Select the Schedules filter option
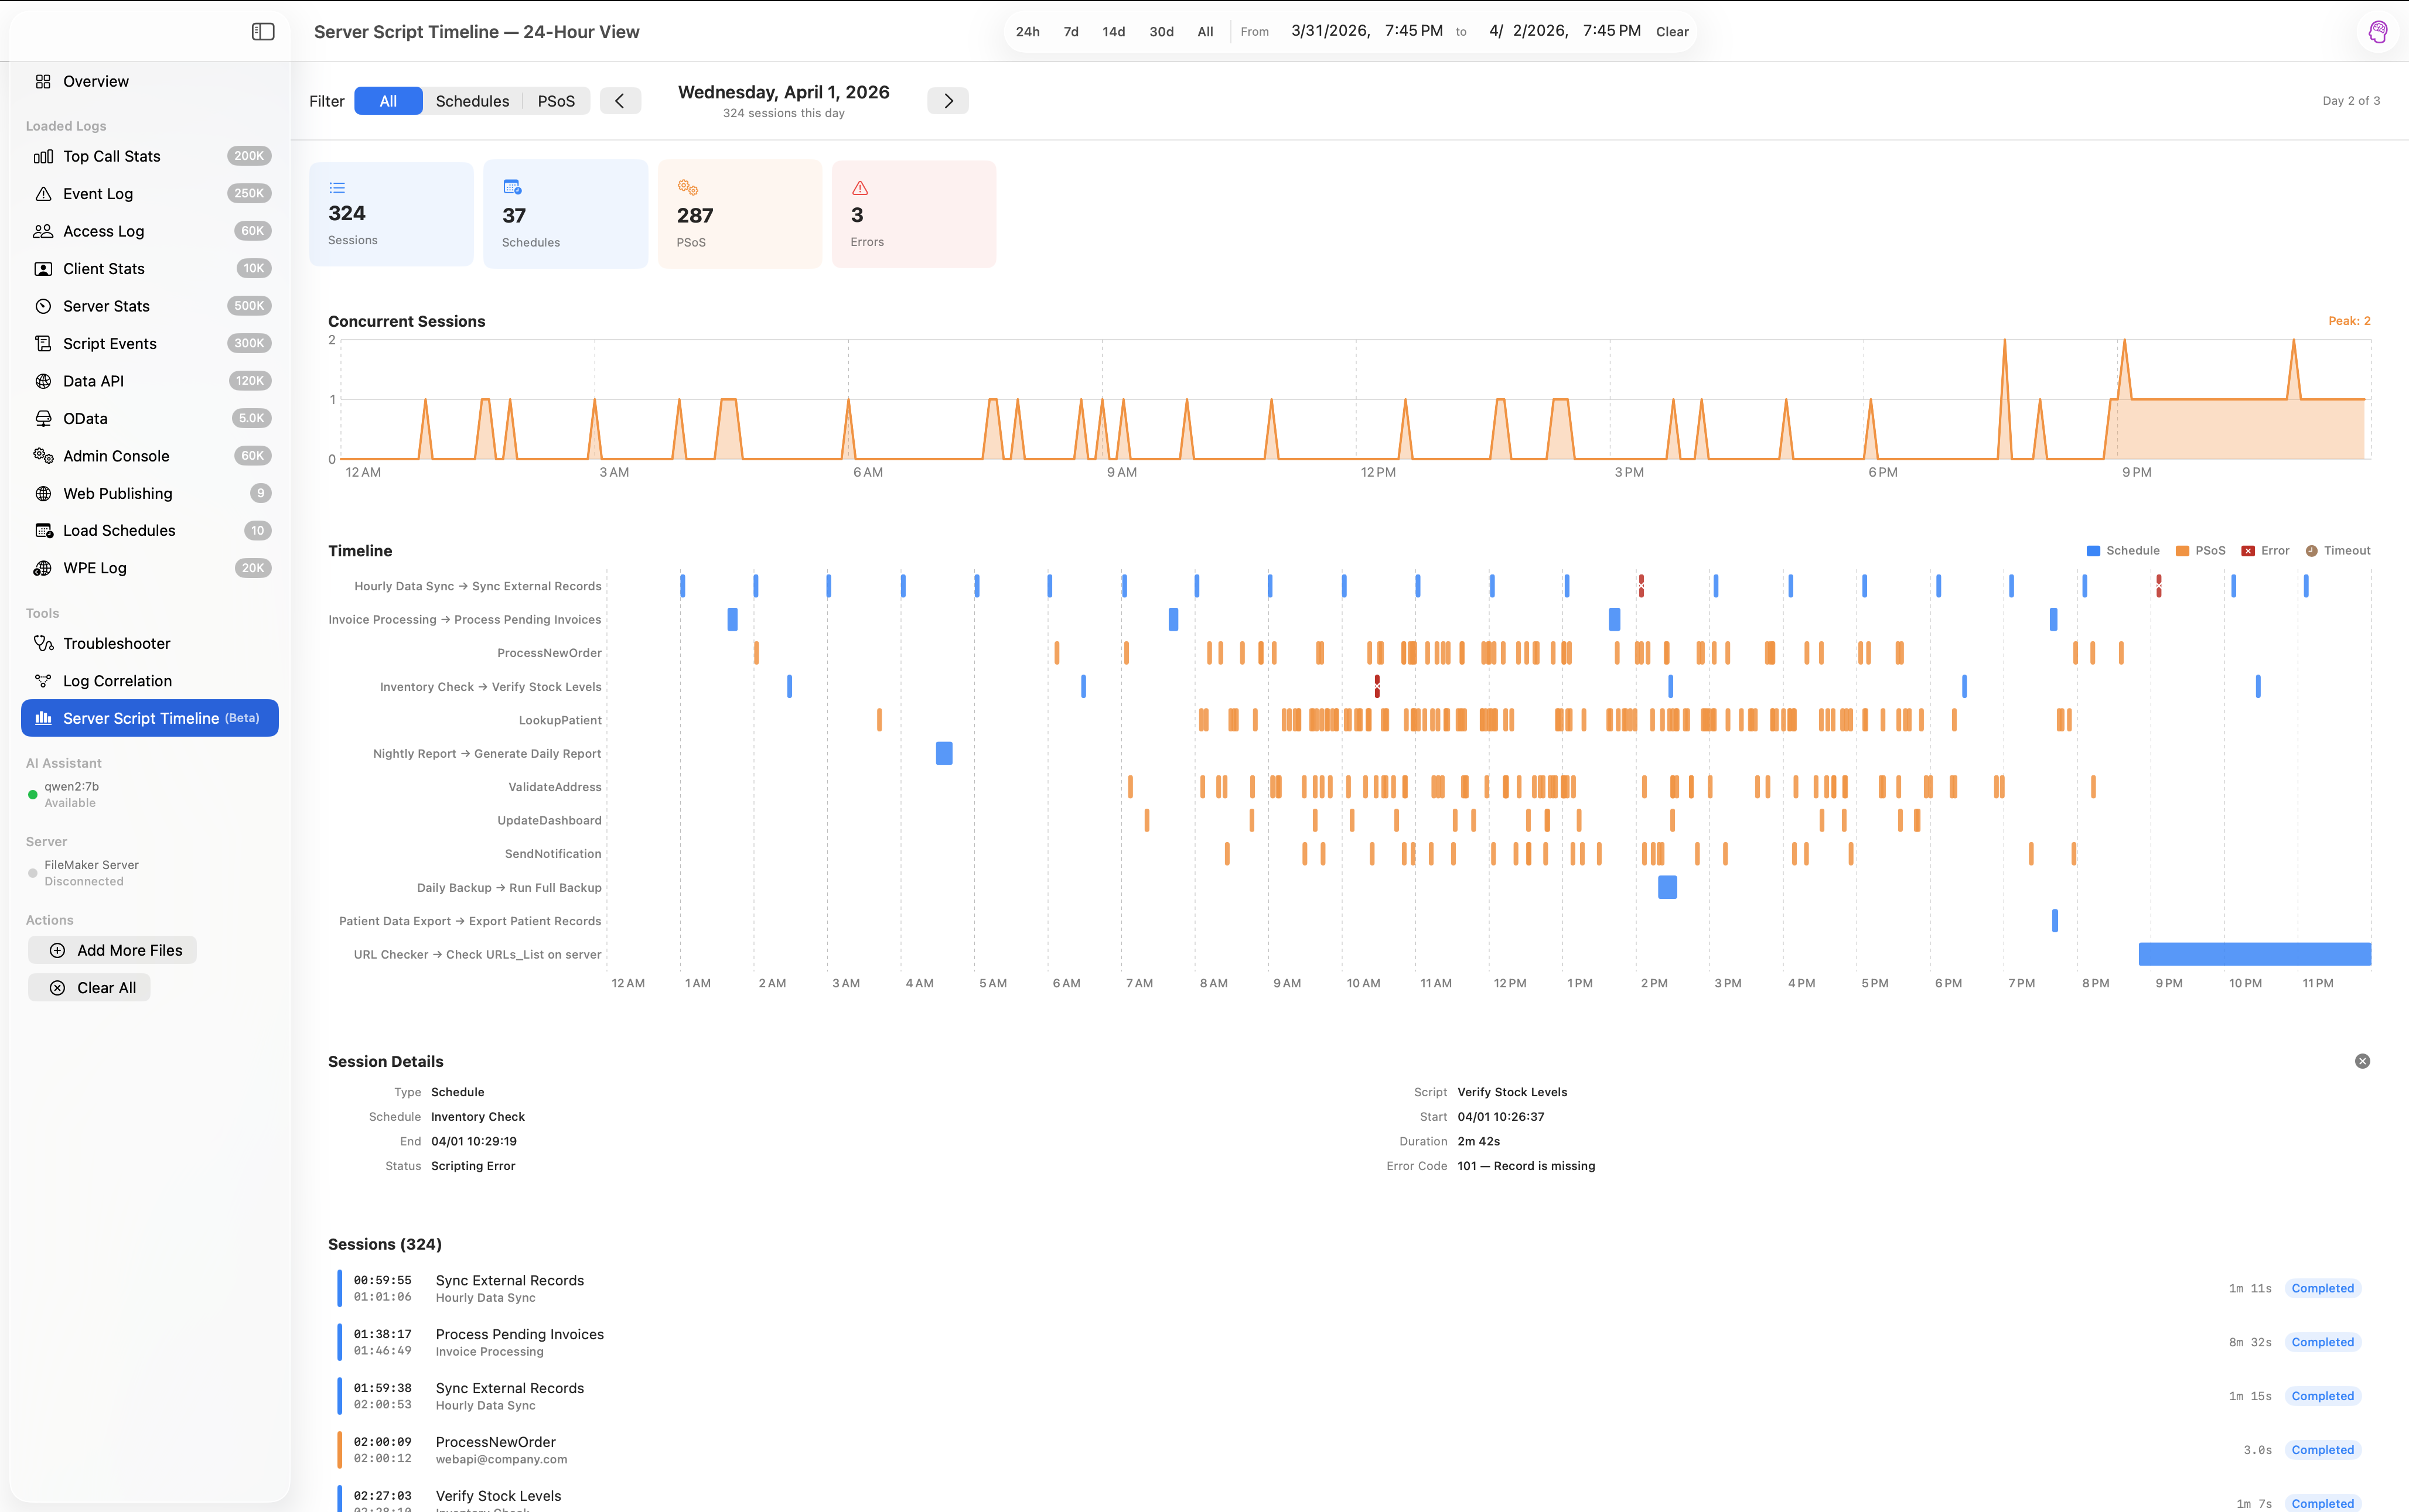 [x=472, y=101]
